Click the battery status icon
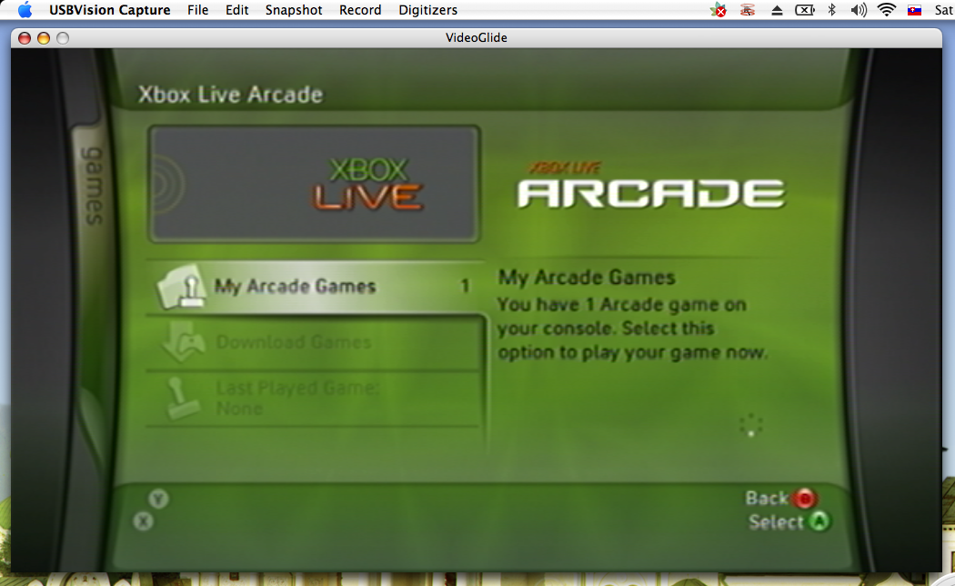Image resolution: width=955 pixels, height=586 pixels. pos(805,10)
